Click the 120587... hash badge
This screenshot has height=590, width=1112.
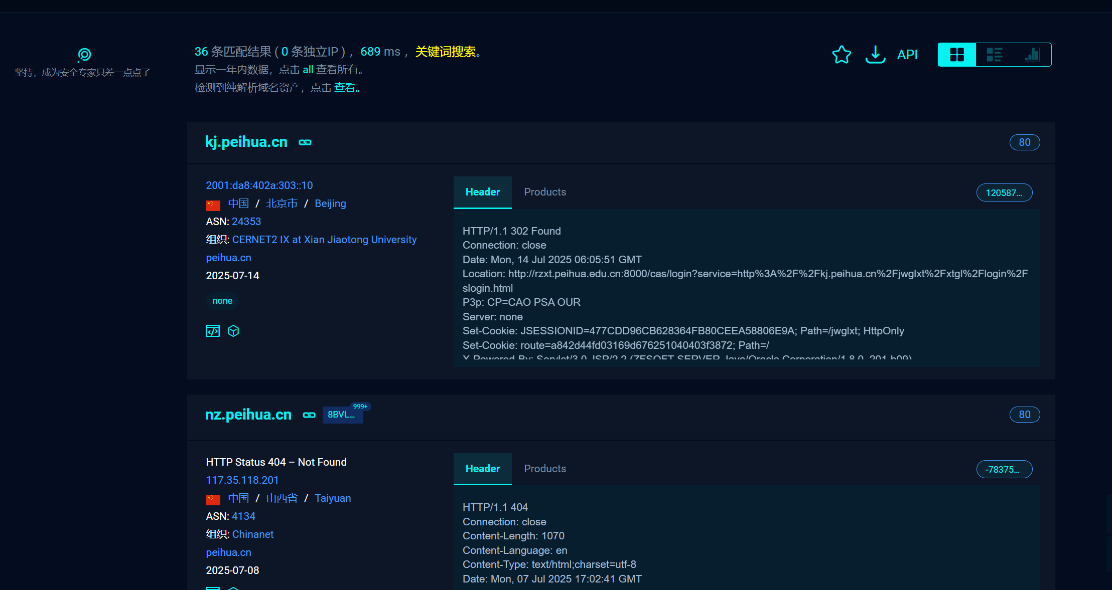click(1004, 193)
